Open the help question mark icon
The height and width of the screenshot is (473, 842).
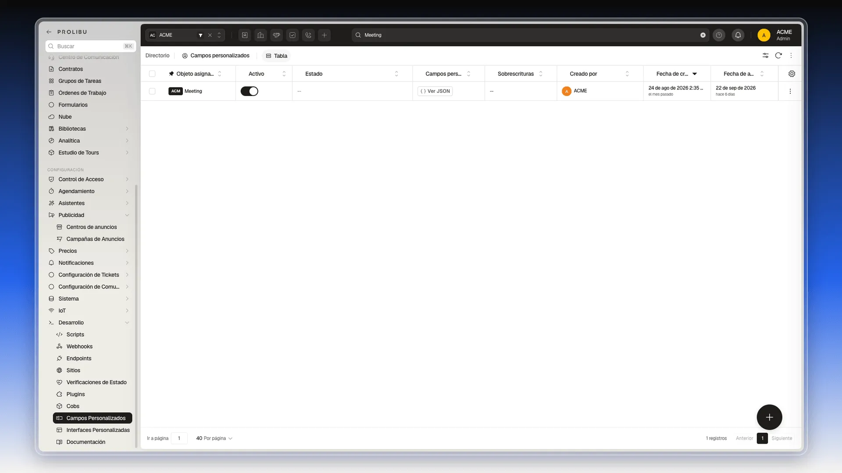(x=719, y=35)
